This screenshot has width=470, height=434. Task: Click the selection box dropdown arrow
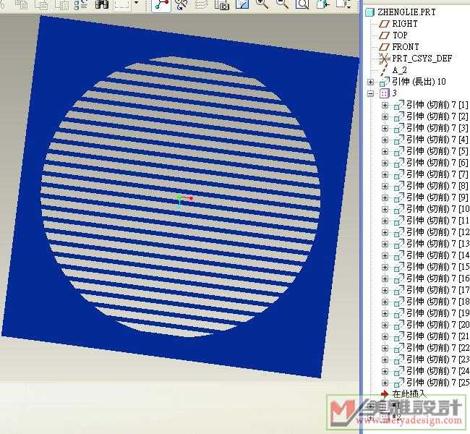[135, 4]
